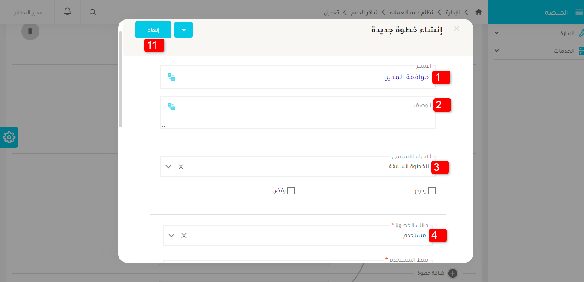Open the teal settings gear on the left edge

pyautogui.click(x=9, y=137)
